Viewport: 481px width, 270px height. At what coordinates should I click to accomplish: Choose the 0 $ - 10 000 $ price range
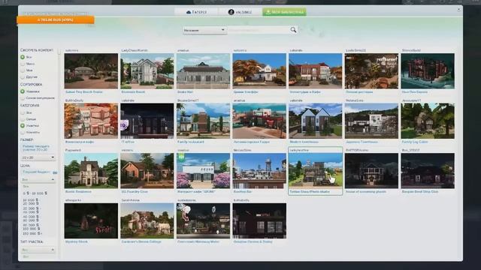click(x=35, y=193)
